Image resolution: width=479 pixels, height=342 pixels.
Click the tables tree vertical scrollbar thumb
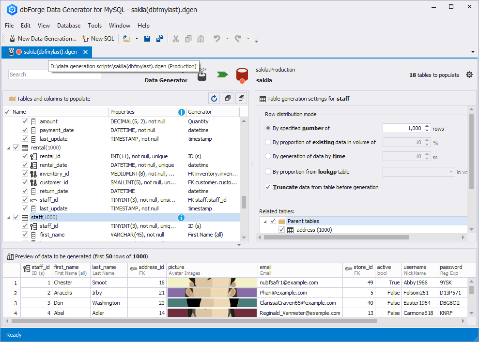(244, 202)
